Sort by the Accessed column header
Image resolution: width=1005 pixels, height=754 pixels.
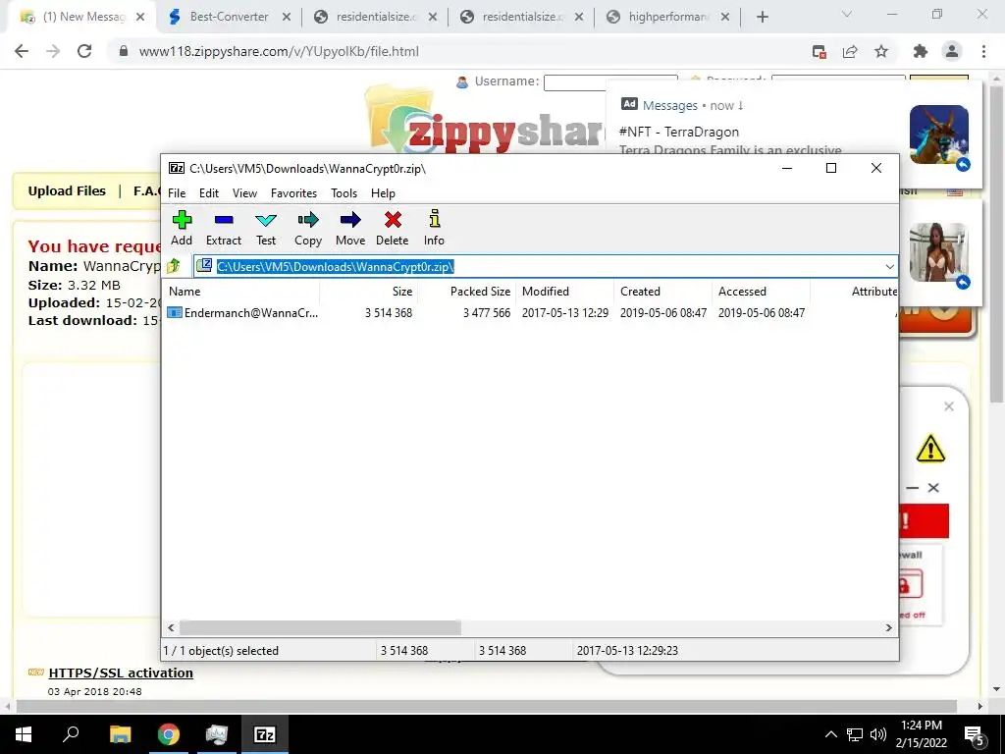tap(761, 291)
